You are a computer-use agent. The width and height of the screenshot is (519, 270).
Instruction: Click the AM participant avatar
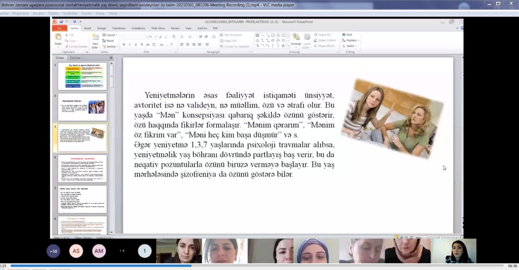[x=99, y=251]
